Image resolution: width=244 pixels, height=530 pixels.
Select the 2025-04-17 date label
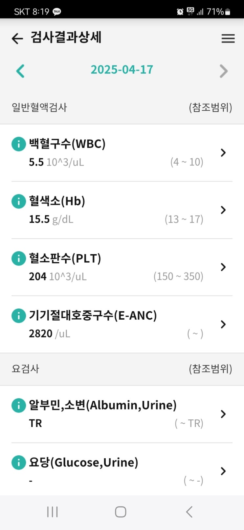(122, 69)
